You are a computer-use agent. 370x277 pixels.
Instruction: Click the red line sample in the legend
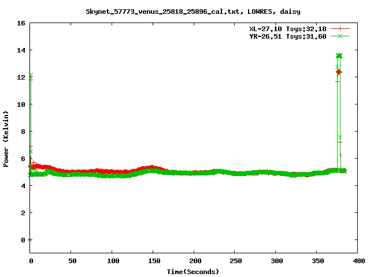pyautogui.click(x=340, y=29)
